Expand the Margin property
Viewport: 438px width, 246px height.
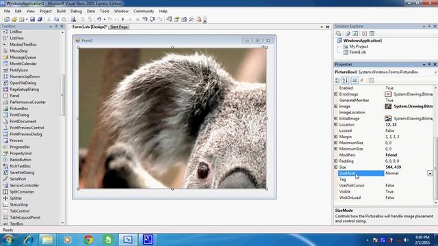[x=336, y=137]
